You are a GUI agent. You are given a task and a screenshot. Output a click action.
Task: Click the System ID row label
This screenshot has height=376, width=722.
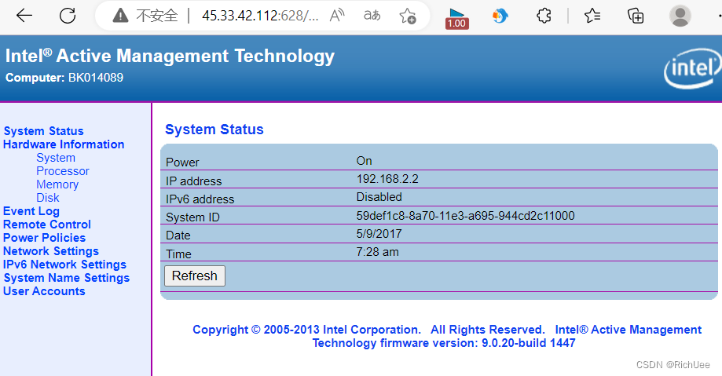point(192,217)
